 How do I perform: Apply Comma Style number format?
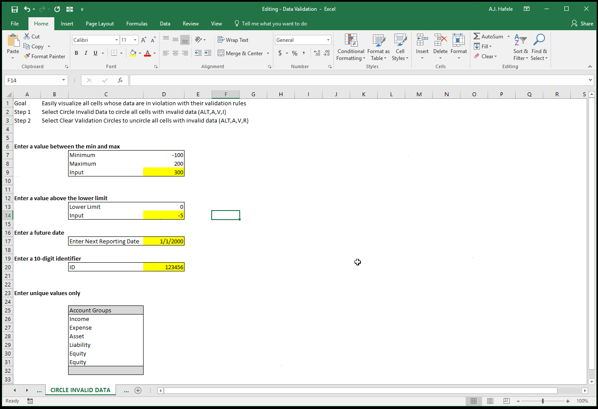point(304,53)
